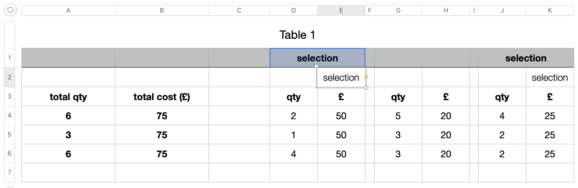
Task: Select column B header
Action: (x=162, y=10)
